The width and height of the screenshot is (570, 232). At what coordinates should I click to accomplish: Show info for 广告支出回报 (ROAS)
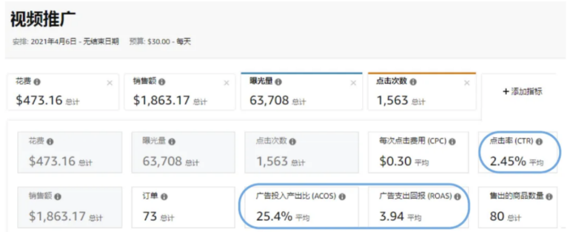click(457, 197)
